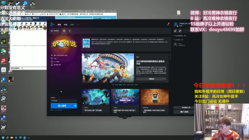
Task: Open the 商城 tab in Battle.net
Action: tap(66, 25)
